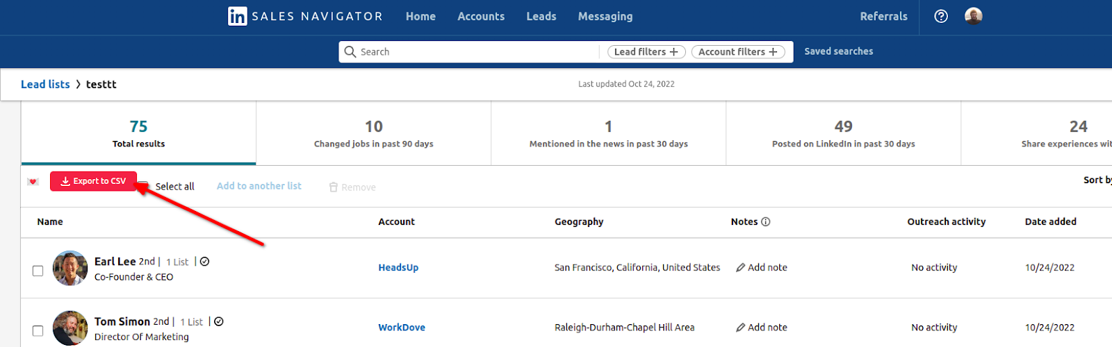
Task: Tick the checkbox for Tom Simon
Action: (38, 331)
